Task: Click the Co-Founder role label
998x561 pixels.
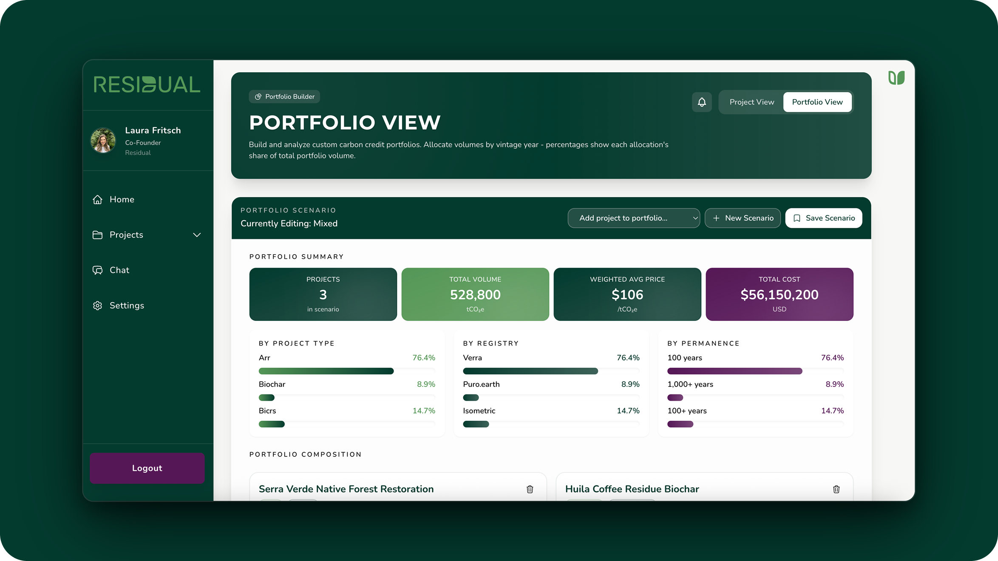Action: point(143,143)
